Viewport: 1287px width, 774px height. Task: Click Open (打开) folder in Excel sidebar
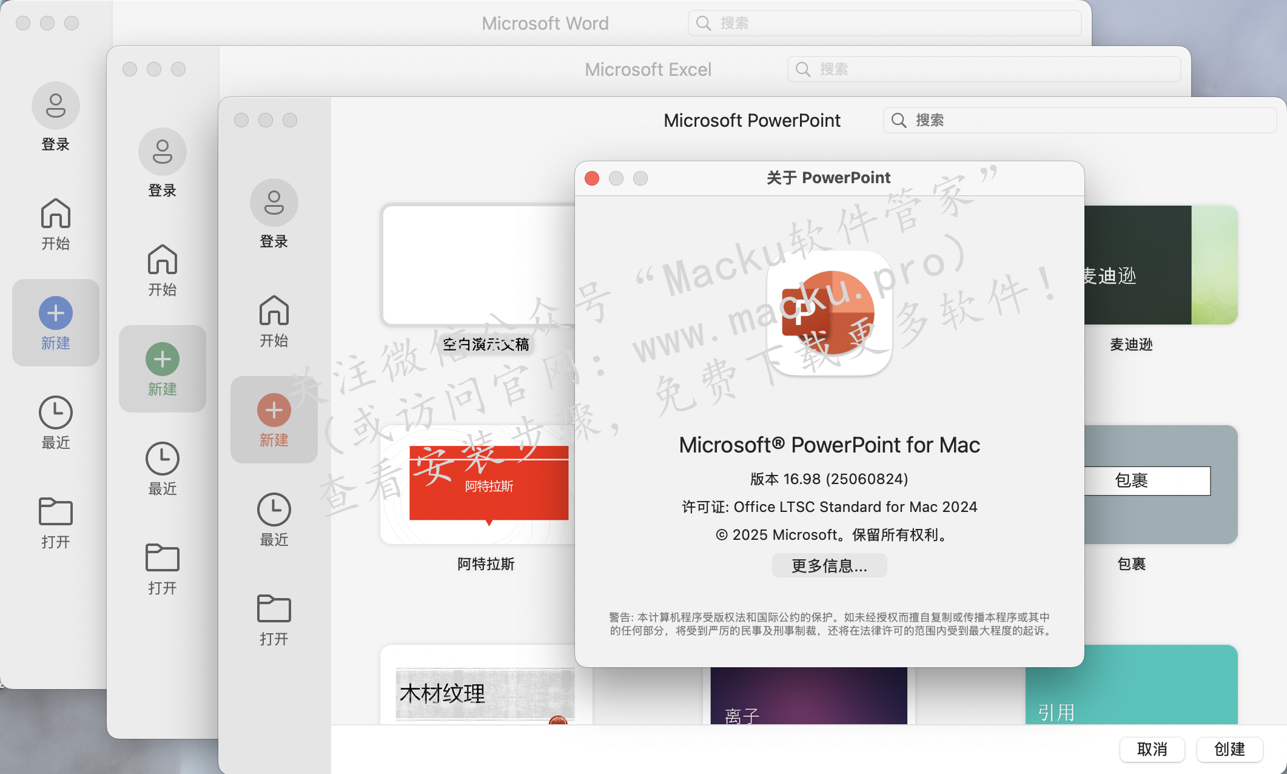pyautogui.click(x=162, y=568)
